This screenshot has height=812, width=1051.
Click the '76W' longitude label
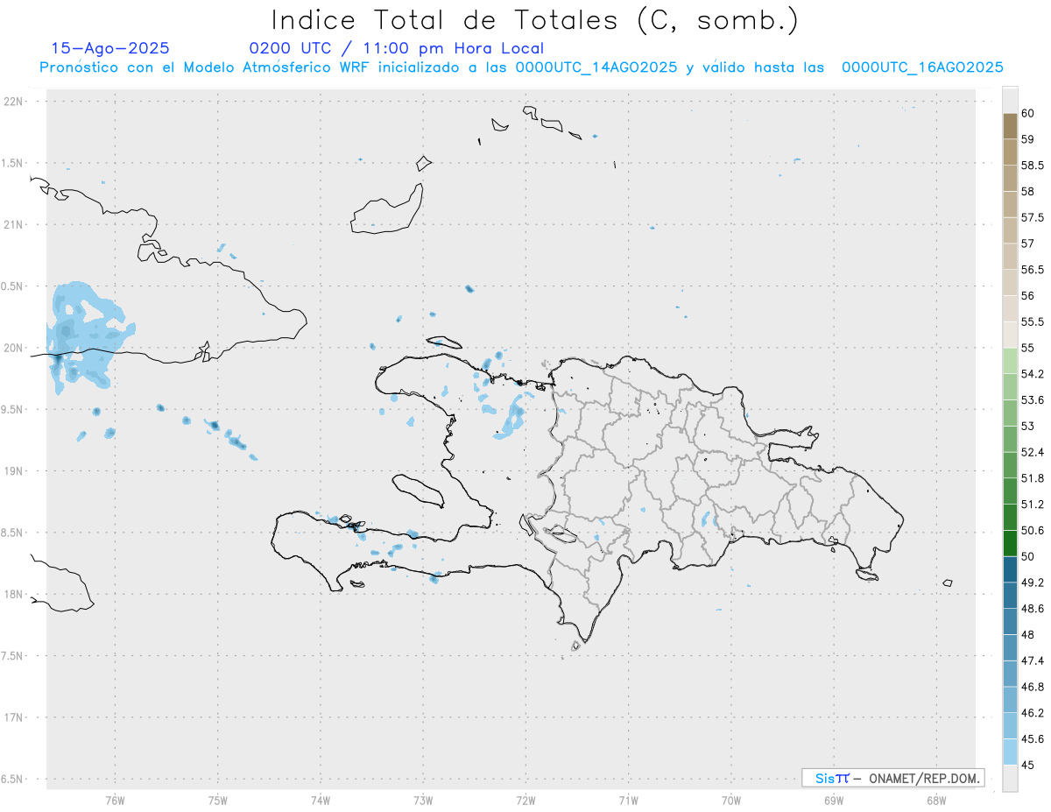115,800
